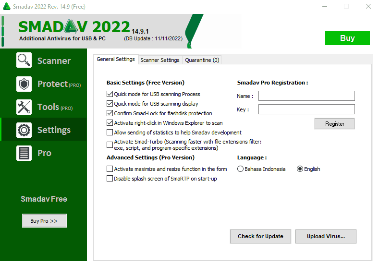Click the Smadav logo in title bar

tap(7, 7)
